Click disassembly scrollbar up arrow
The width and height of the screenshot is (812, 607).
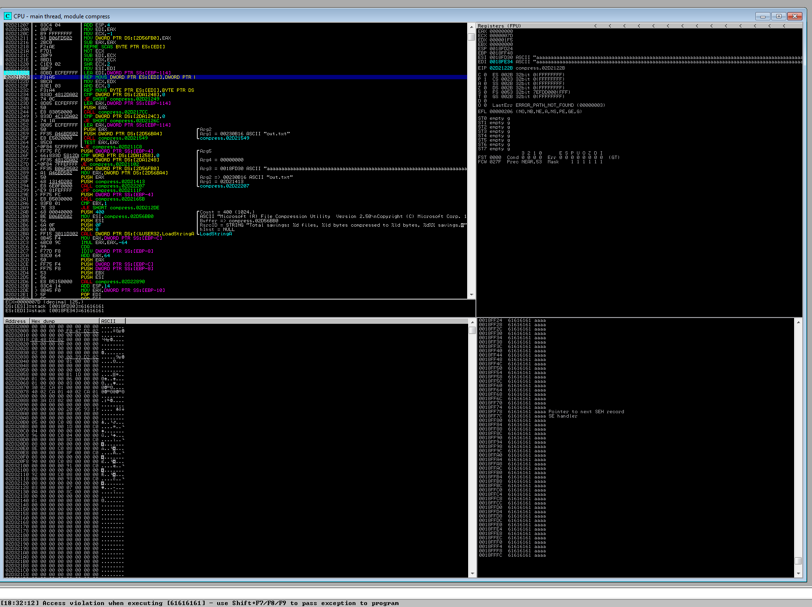click(x=472, y=26)
